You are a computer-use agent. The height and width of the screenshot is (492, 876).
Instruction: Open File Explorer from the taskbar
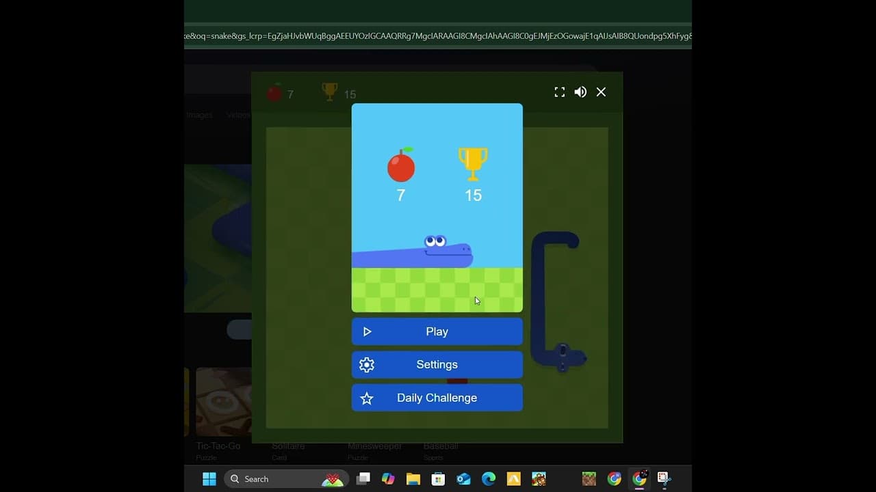tap(413, 479)
